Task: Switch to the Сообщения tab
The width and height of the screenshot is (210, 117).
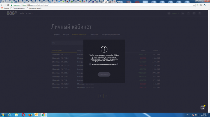Action: (x=94, y=35)
